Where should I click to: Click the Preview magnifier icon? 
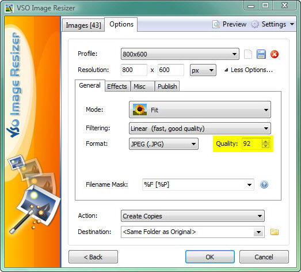(216, 24)
